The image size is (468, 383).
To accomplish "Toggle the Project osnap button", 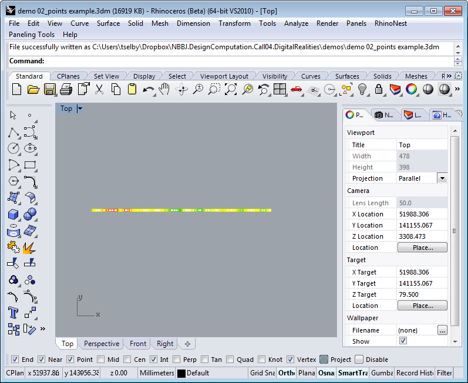I will click(x=324, y=360).
